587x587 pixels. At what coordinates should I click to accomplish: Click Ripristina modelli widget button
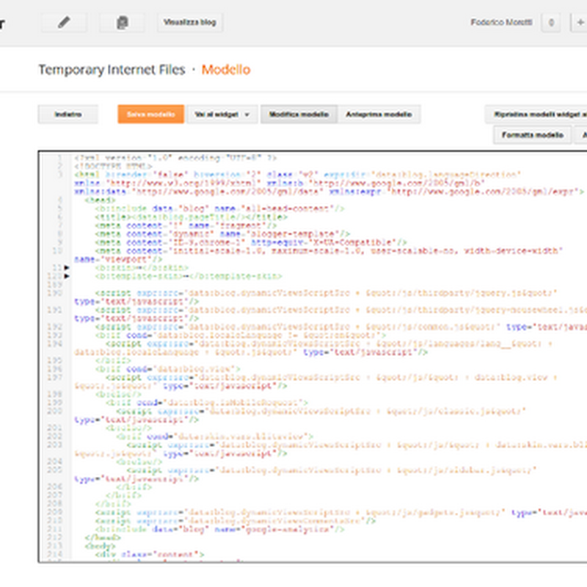(536, 114)
